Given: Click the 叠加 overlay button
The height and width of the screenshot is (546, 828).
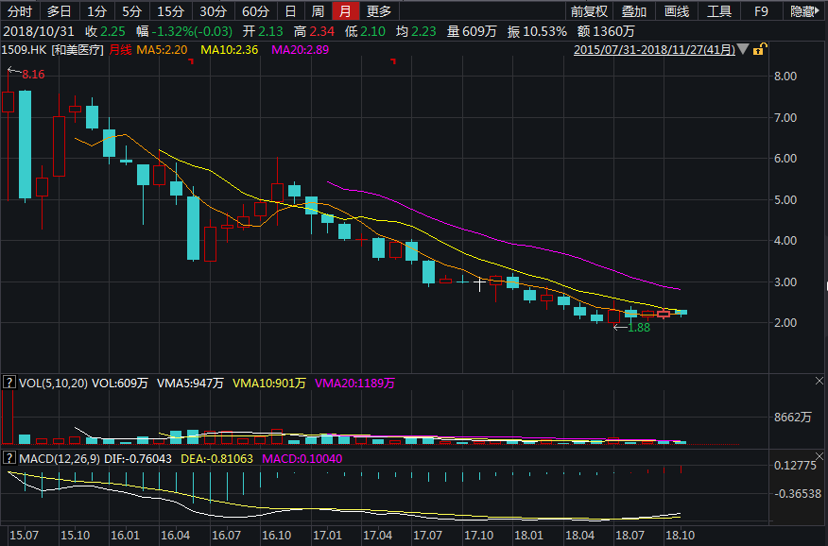Looking at the screenshot, I should [634, 11].
